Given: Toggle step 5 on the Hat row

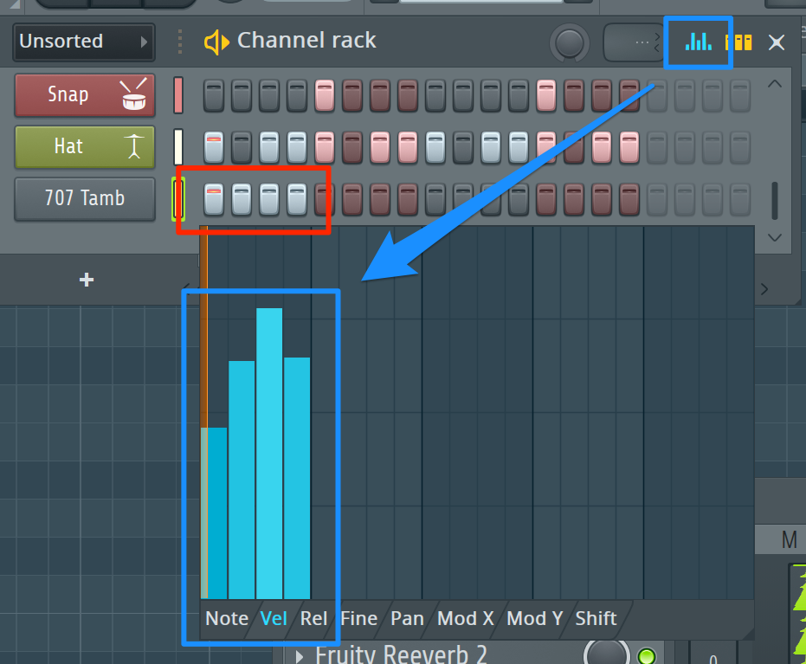Looking at the screenshot, I should click(325, 147).
